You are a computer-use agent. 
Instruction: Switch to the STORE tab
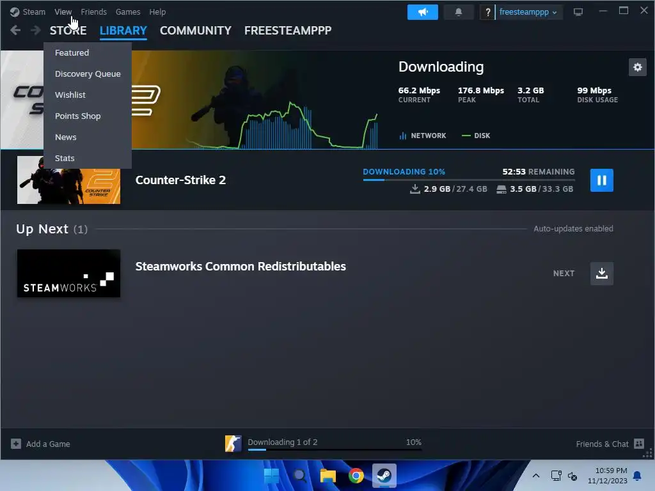(x=68, y=31)
